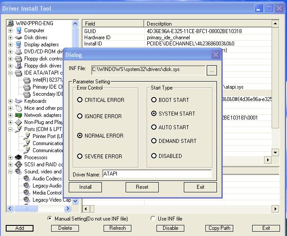Viewport: 287px width, 236px height.
Task: Click the Description column header
Action: 207,23
